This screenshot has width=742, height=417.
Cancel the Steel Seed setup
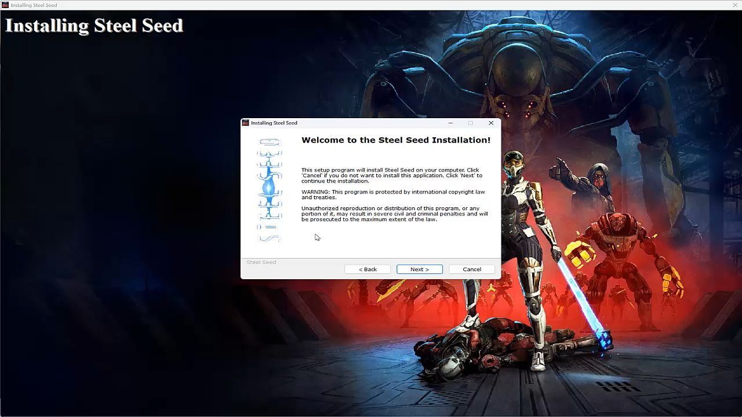(x=472, y=269)
